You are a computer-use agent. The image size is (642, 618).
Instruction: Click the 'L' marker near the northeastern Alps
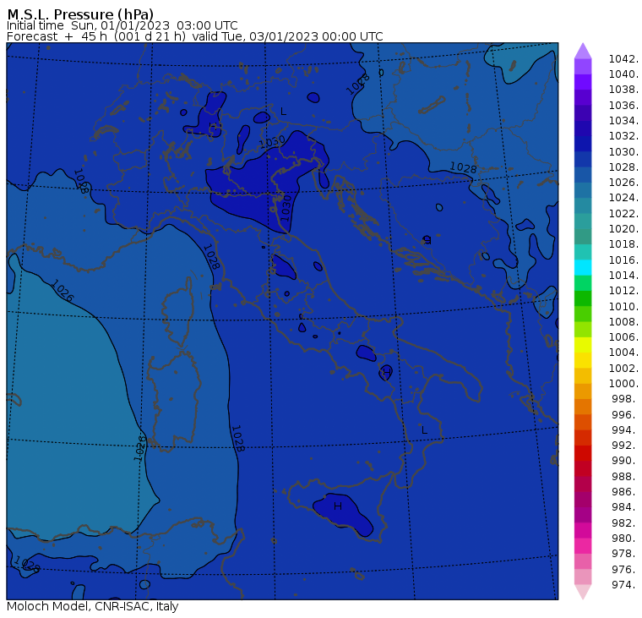(283, 112)
